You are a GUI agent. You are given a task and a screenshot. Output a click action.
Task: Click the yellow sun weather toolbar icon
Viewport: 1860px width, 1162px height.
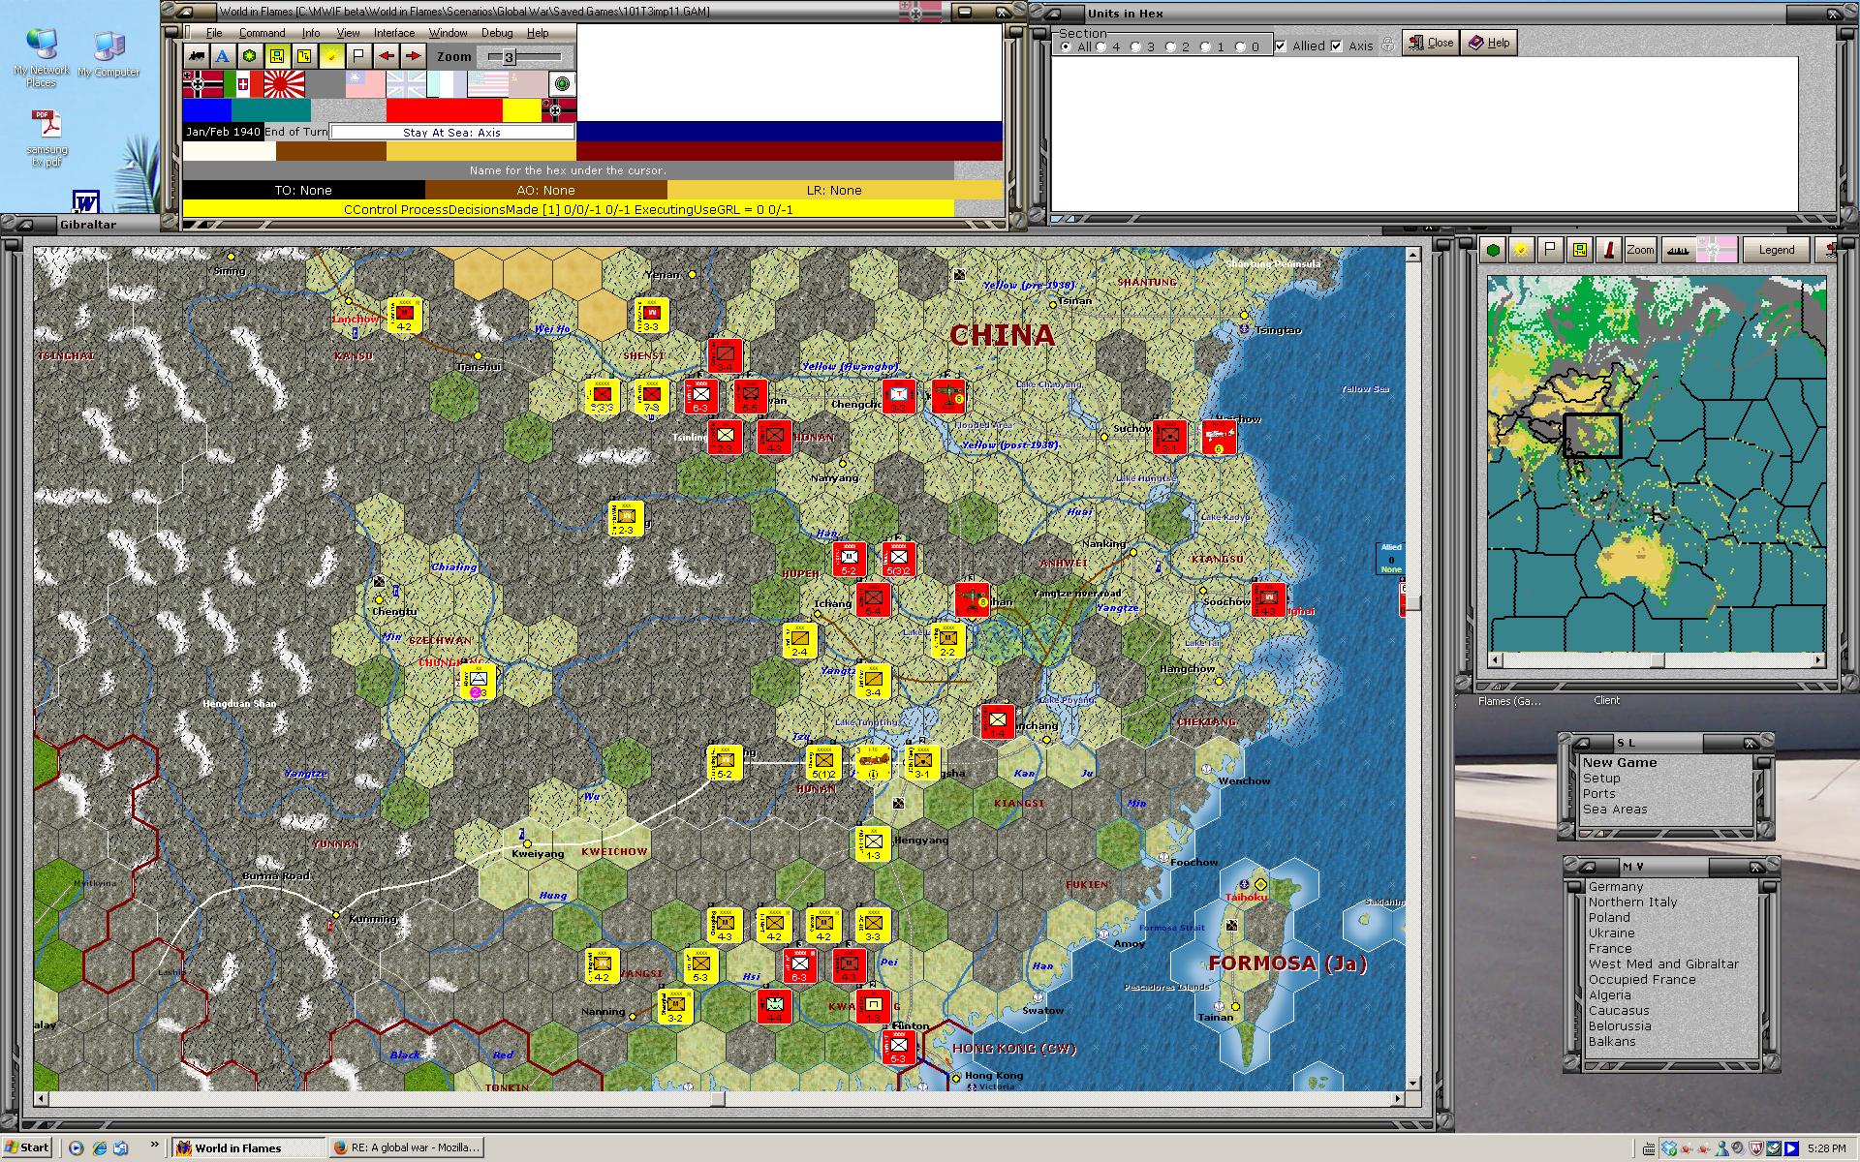[331, 56]
